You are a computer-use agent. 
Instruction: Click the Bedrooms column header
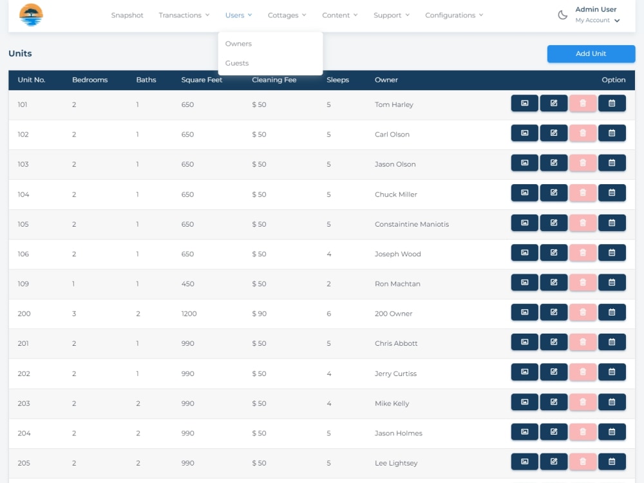pyautogui.click(x=90, y=80)
